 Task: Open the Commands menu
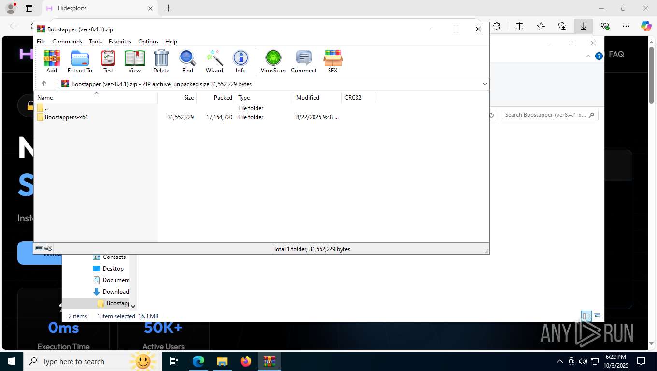coord(67,42)
